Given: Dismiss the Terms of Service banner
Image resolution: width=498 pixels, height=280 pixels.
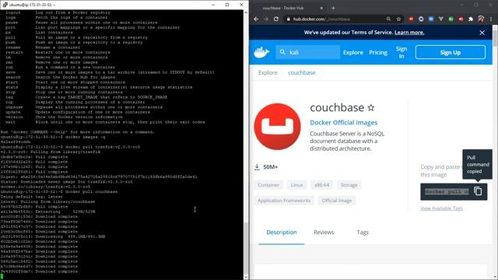Looking at the screenshot, I should click(482, 33).
